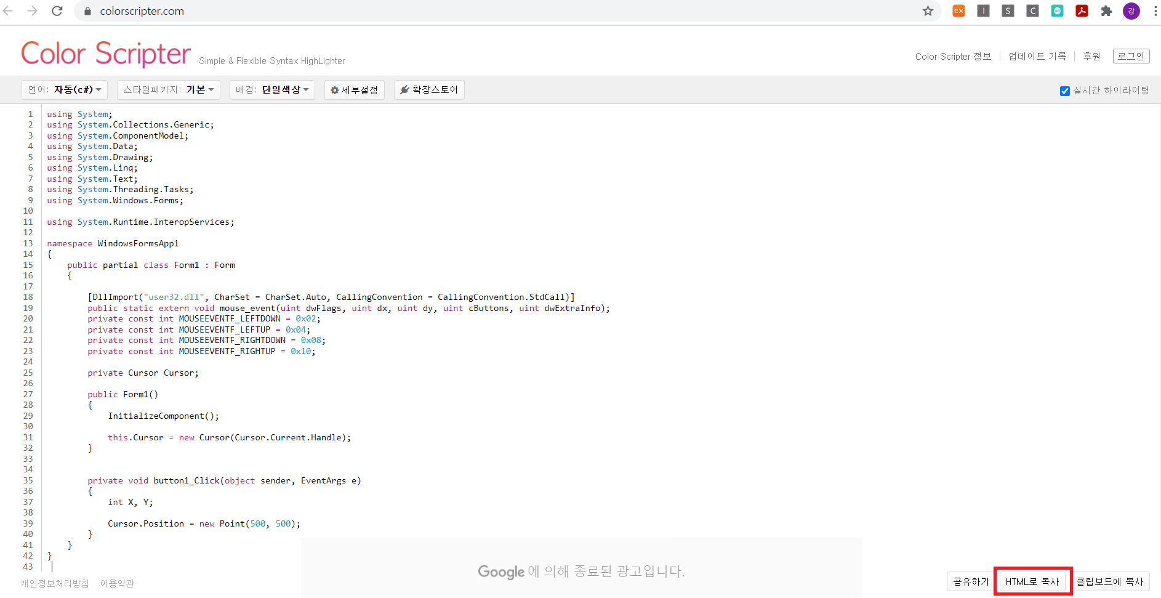
Task: Click the 'Cursor.Position = new Point' line
Action: point(204,523)
